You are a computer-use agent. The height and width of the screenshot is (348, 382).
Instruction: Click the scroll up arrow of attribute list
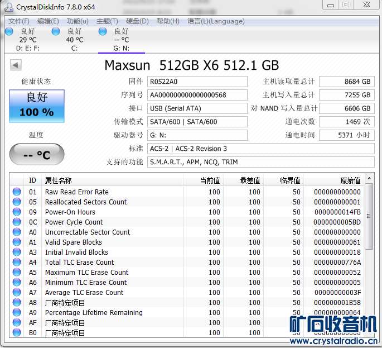369,178
